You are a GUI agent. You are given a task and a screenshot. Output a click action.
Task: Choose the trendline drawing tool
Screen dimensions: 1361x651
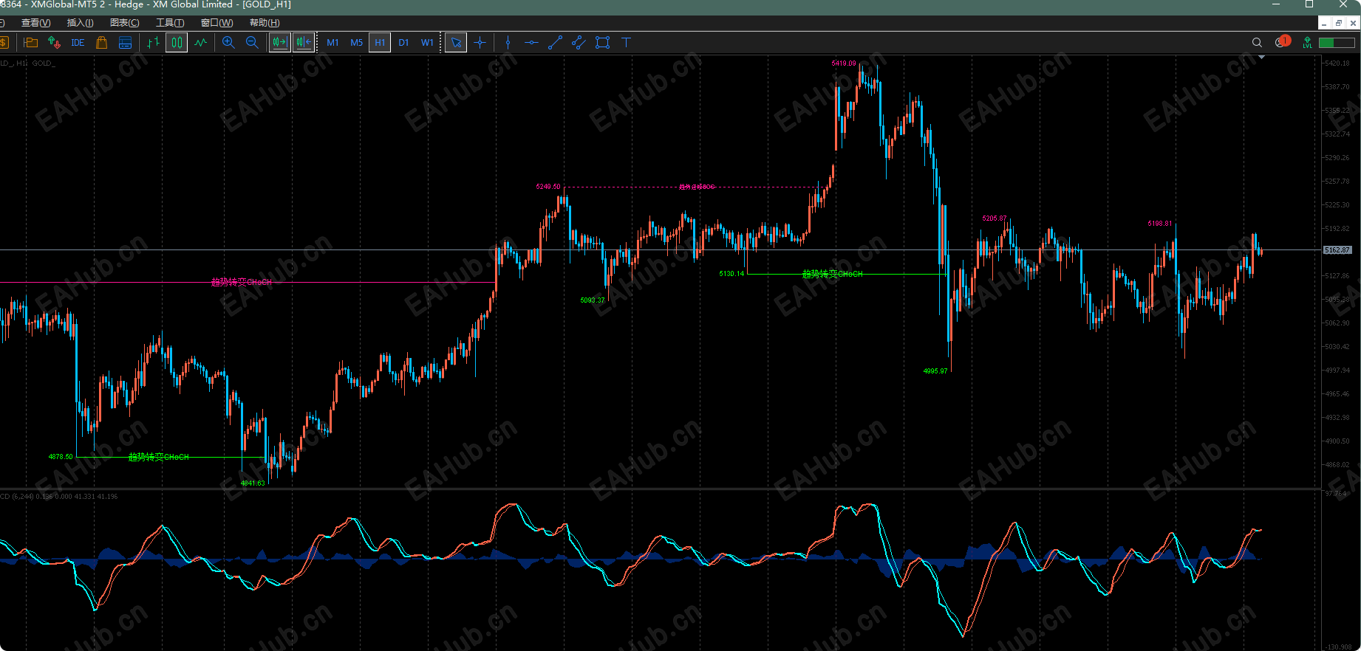(556, 43)
